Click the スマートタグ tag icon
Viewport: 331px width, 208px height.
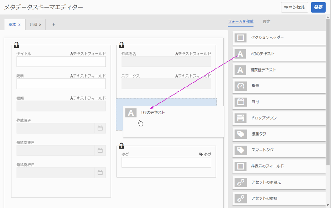point(241,150)
